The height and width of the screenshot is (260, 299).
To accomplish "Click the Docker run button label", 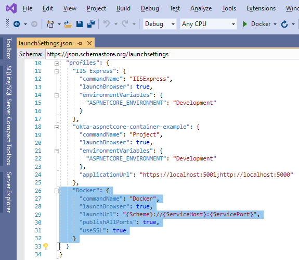I will tap(261, 24).
